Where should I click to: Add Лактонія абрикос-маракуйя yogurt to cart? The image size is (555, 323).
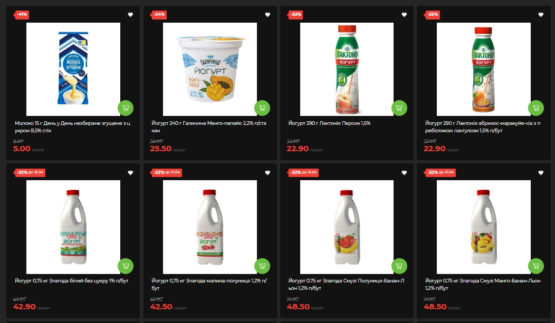pos(536,108)
